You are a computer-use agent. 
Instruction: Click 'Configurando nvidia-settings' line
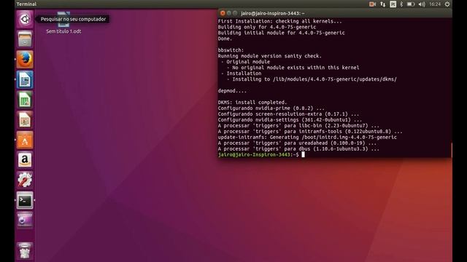coord(290,119)
